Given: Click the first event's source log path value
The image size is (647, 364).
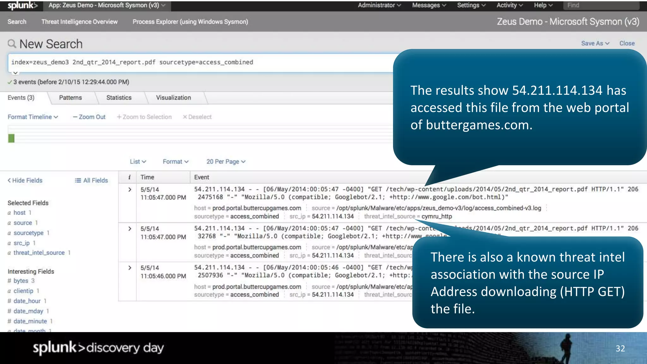Looking at the screenshot, I should pos(438,208).
